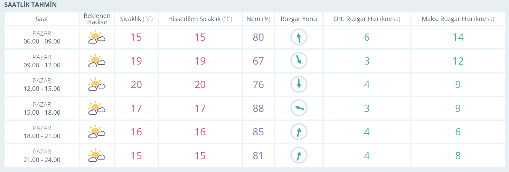
Task: Click the weather icon for 18.00 - 21.00
Action: 97,132
